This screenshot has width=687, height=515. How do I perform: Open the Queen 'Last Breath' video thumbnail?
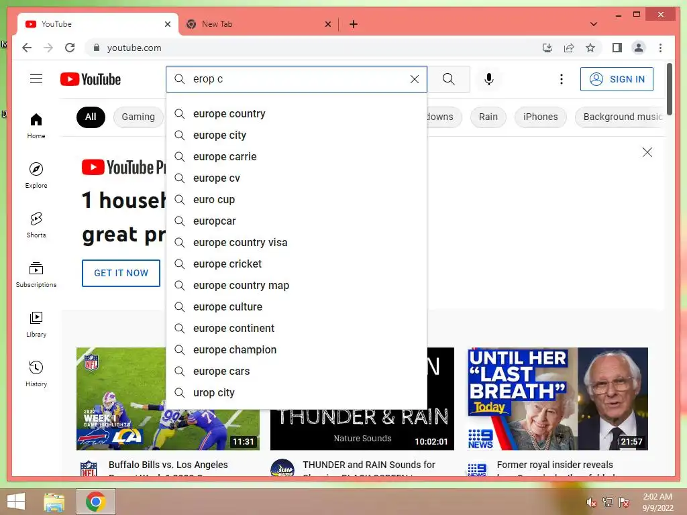click(558, 398)
